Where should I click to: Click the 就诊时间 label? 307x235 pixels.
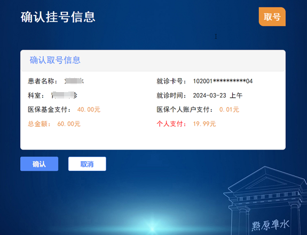pyautogui.click(x=171, y=95)
